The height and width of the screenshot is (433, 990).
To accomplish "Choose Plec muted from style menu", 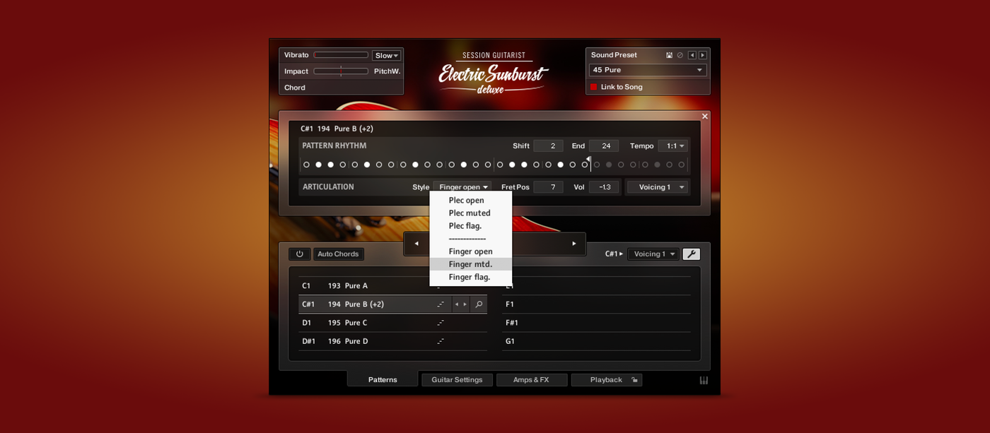I will [470, 213].
